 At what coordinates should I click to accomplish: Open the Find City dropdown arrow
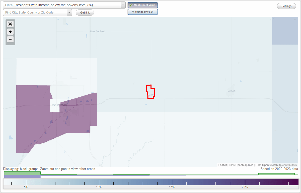point(69,12)
